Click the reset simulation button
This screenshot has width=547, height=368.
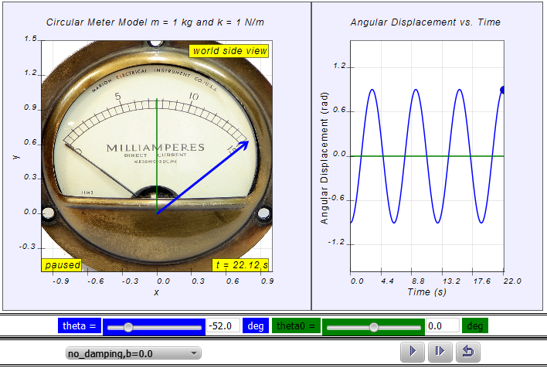click(x=468, y=351)
